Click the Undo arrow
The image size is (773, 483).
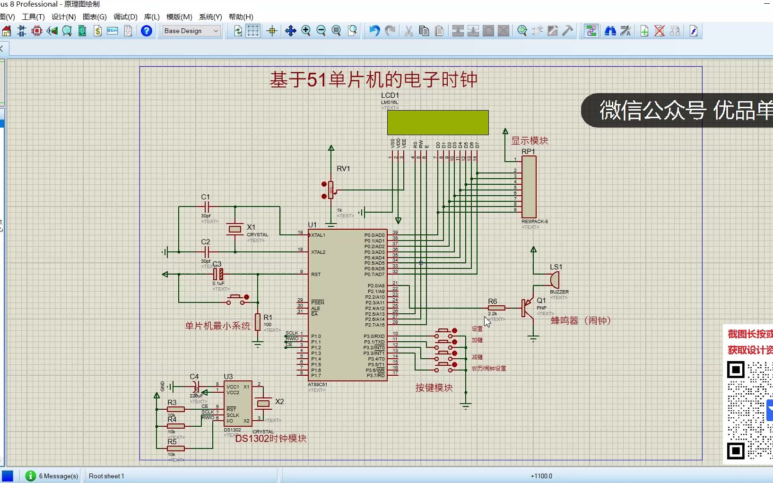tap(374, 31)
